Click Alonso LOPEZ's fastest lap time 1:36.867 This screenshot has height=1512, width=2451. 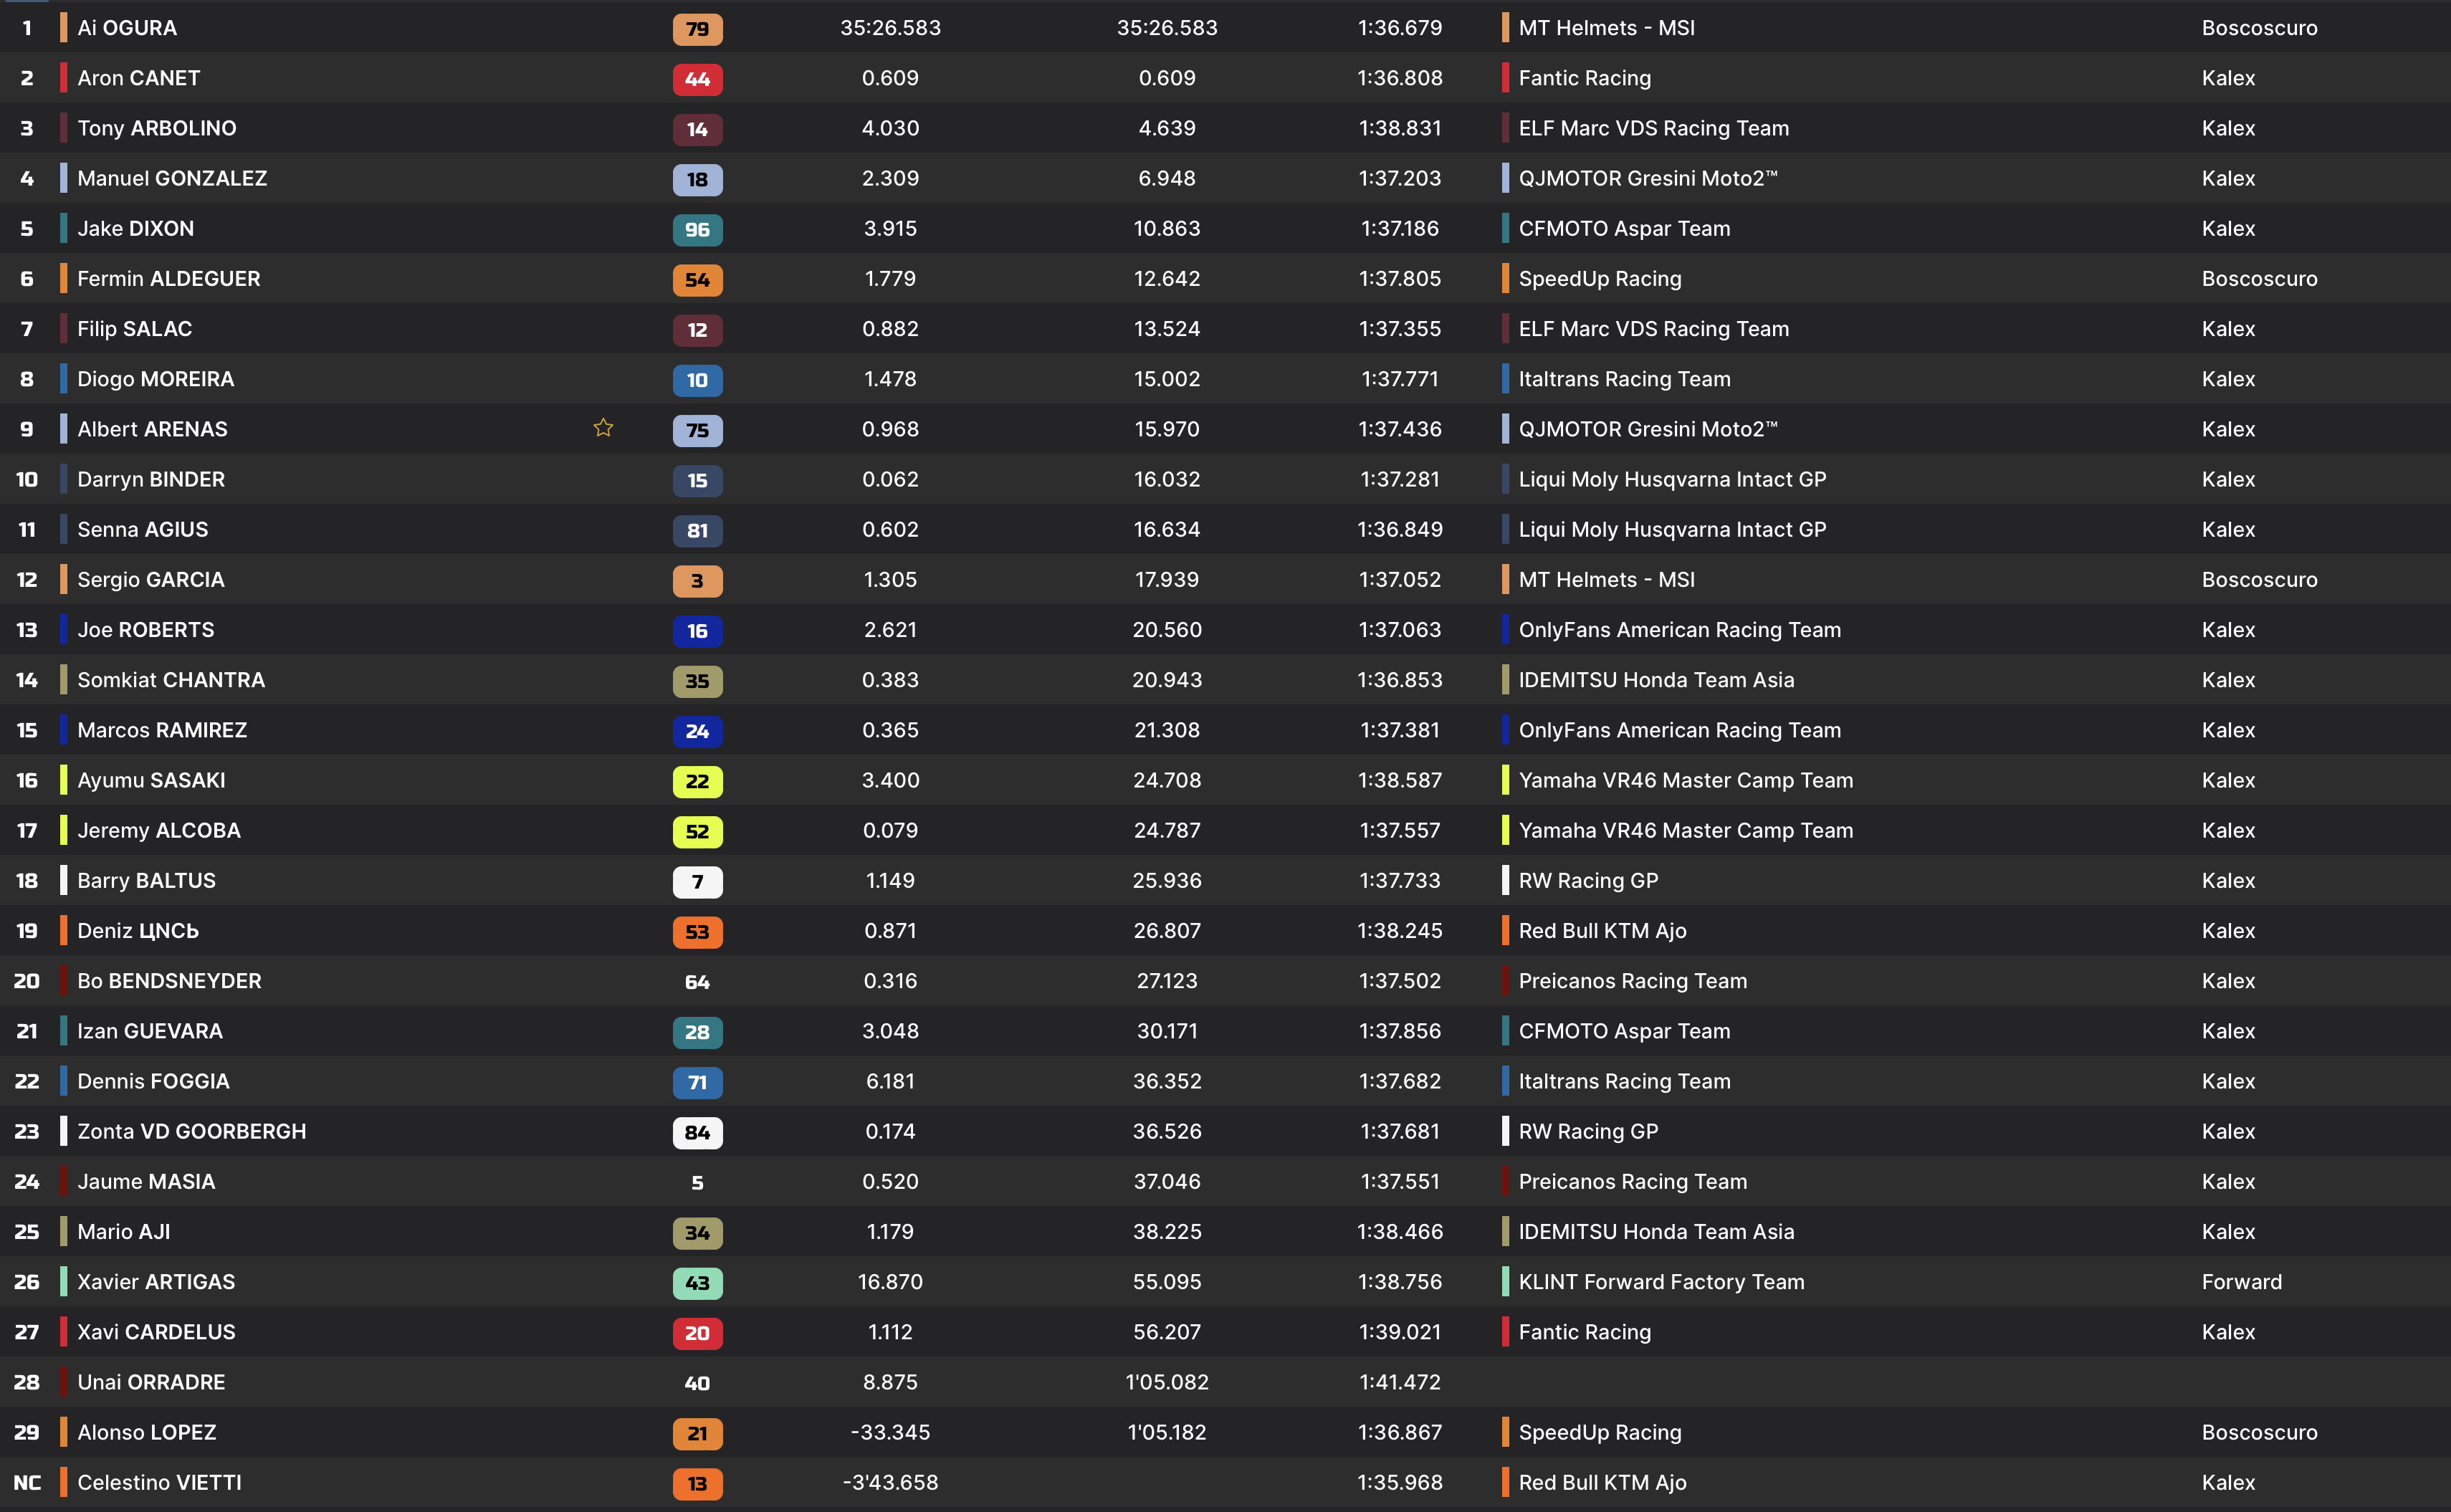click(x=1399, y=1432)
